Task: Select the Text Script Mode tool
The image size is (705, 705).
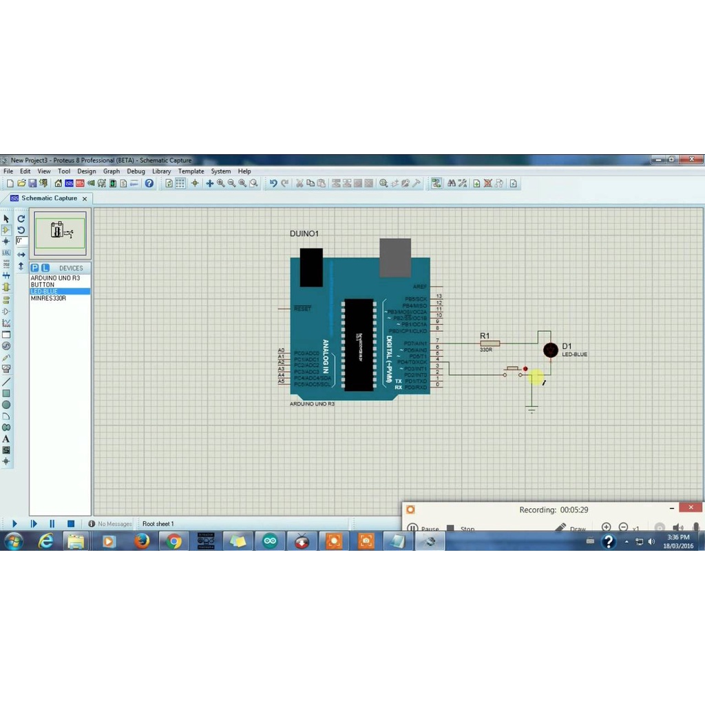Action: coord(6,264)
